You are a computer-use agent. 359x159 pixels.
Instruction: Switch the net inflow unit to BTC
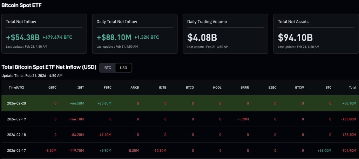click(x=108, y=68)
